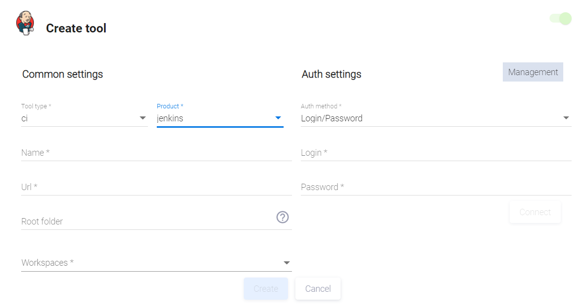
Task: Cancel the tool creation
Action: click(x=318, y=289)
